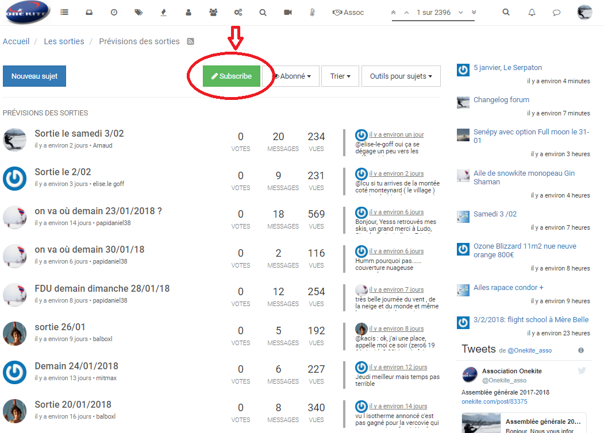Image resolution: width=604 pixels, height=433 pixels.
Task: Click the Tweets info icon
Action: pos(581,350)
